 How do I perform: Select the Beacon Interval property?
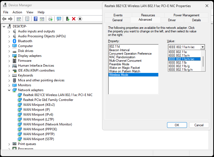(x=133, y=50)
